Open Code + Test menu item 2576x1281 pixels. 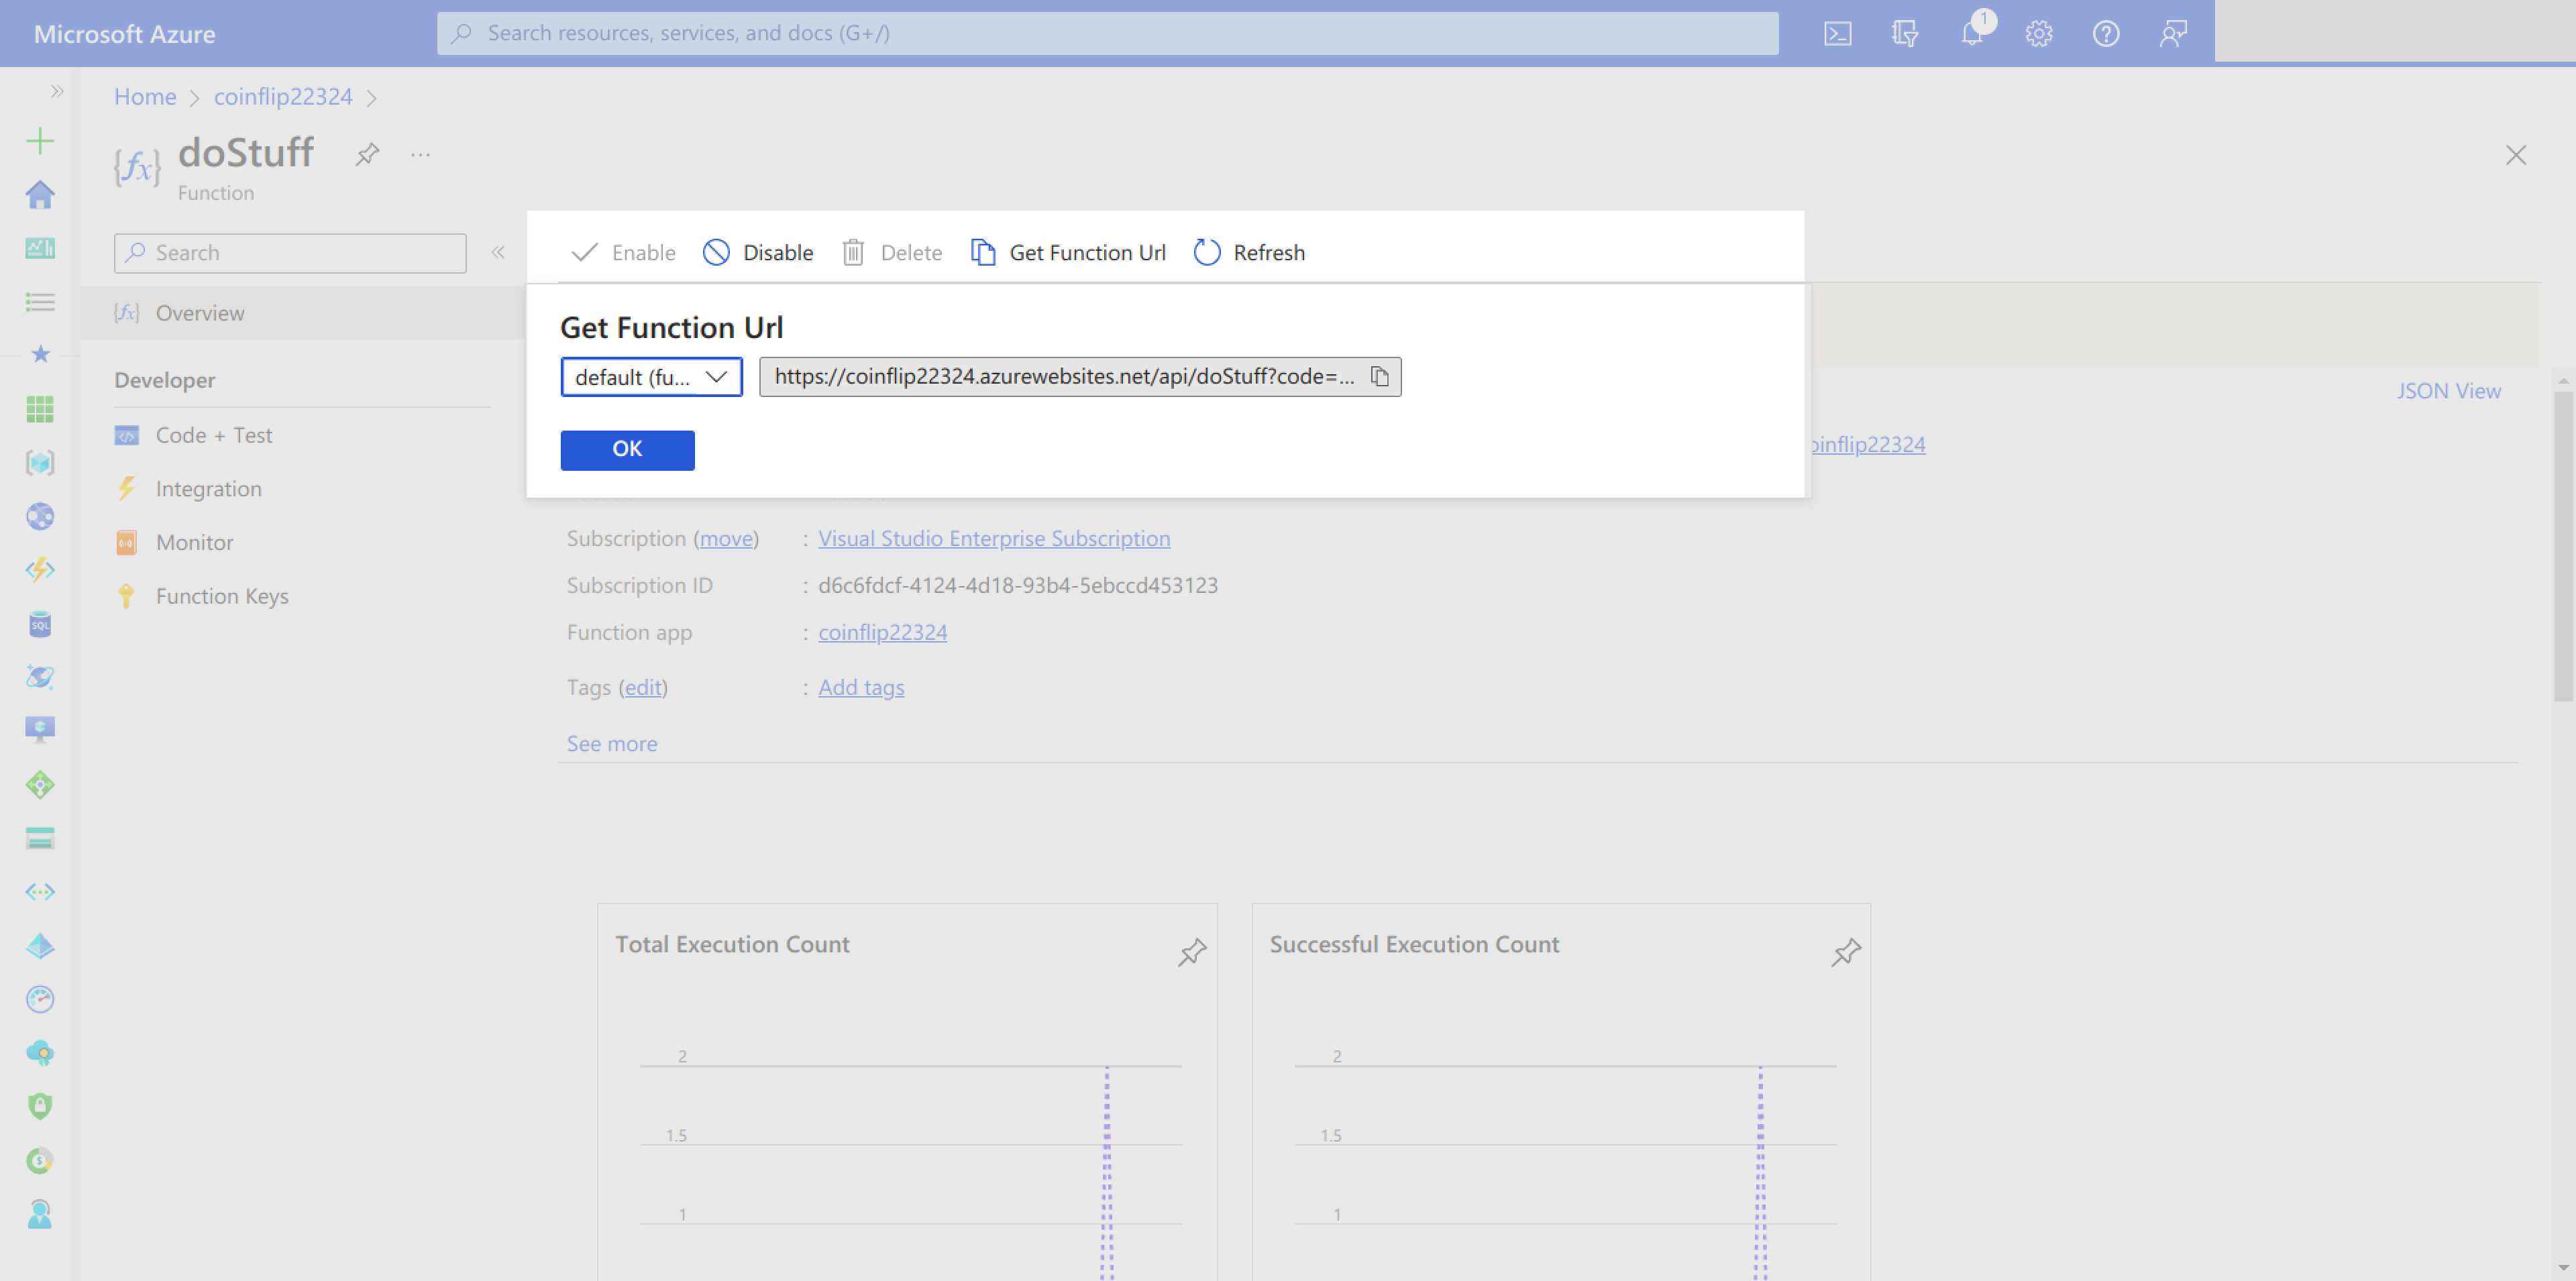[213, 435]
